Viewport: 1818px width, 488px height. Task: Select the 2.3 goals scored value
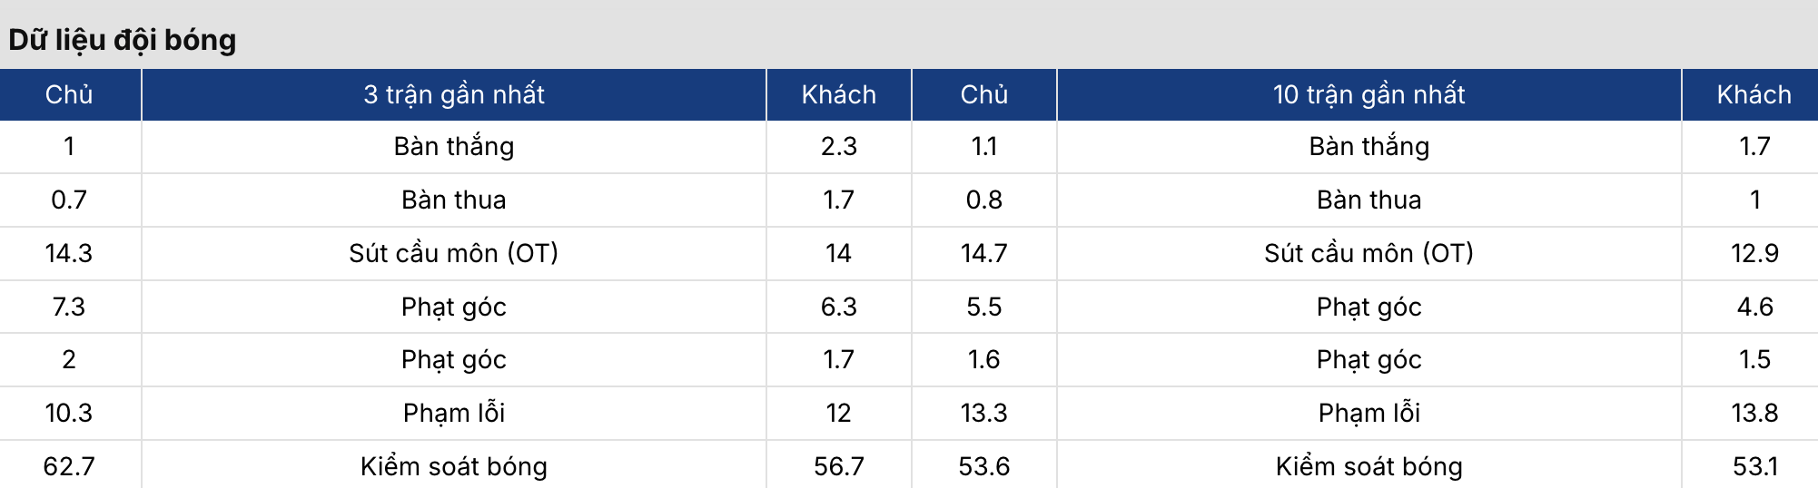838,147
